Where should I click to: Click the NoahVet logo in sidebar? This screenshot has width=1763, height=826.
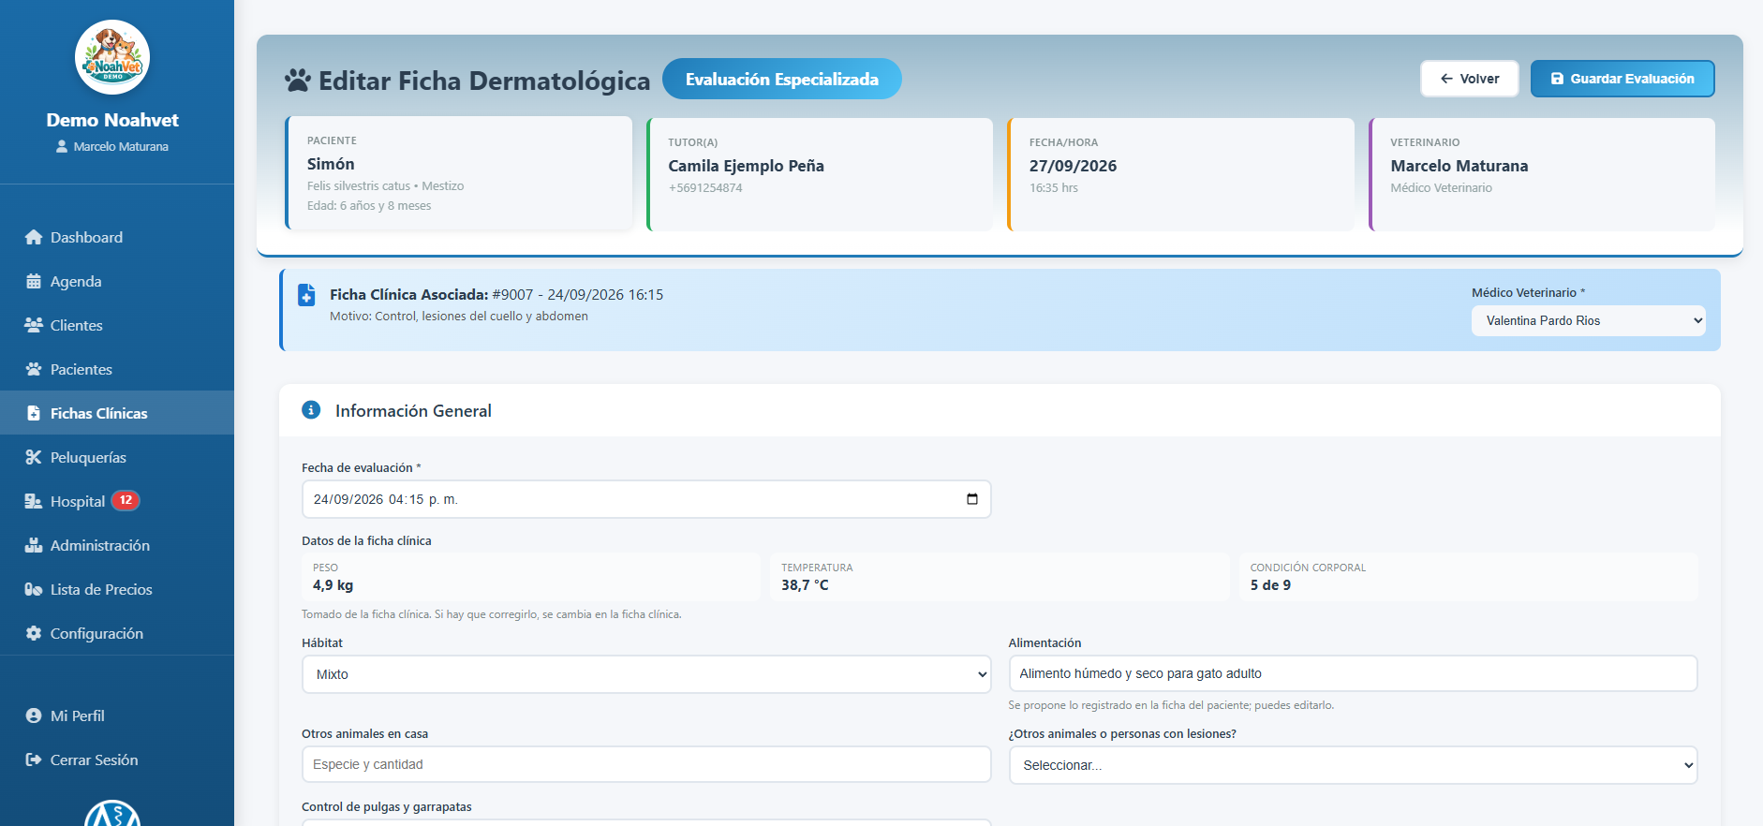click(x=112, y=57)
